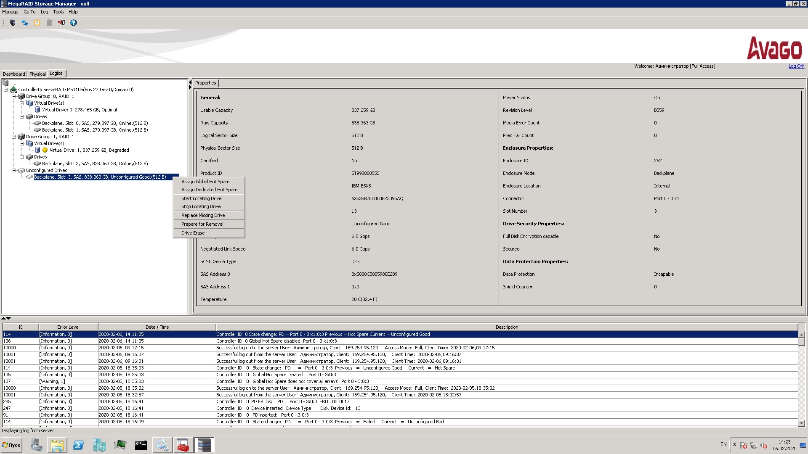Select Virtual Drive 1 Degraded tree row
This screenshot has height=454, width=808.
pyautogui.click(x=89, y=150)
